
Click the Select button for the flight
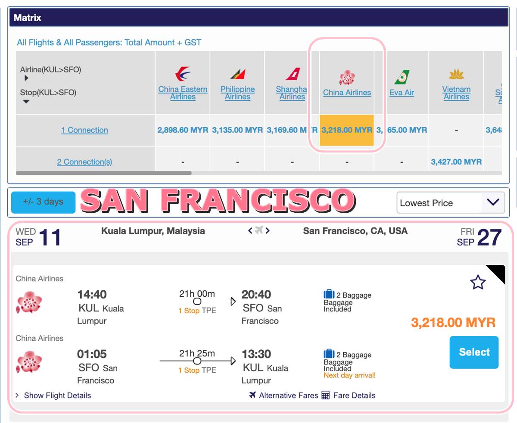474,352
